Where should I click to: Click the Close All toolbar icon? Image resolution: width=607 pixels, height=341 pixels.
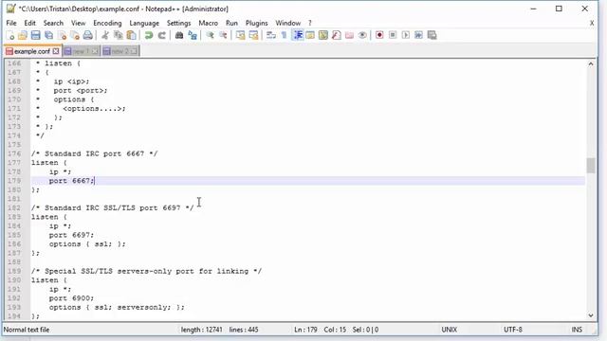pyautogui.click(x=75, y=36)
